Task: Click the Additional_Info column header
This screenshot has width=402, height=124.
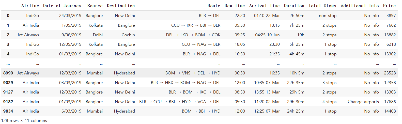Action: pyautogui.click(x=360, y=6)
